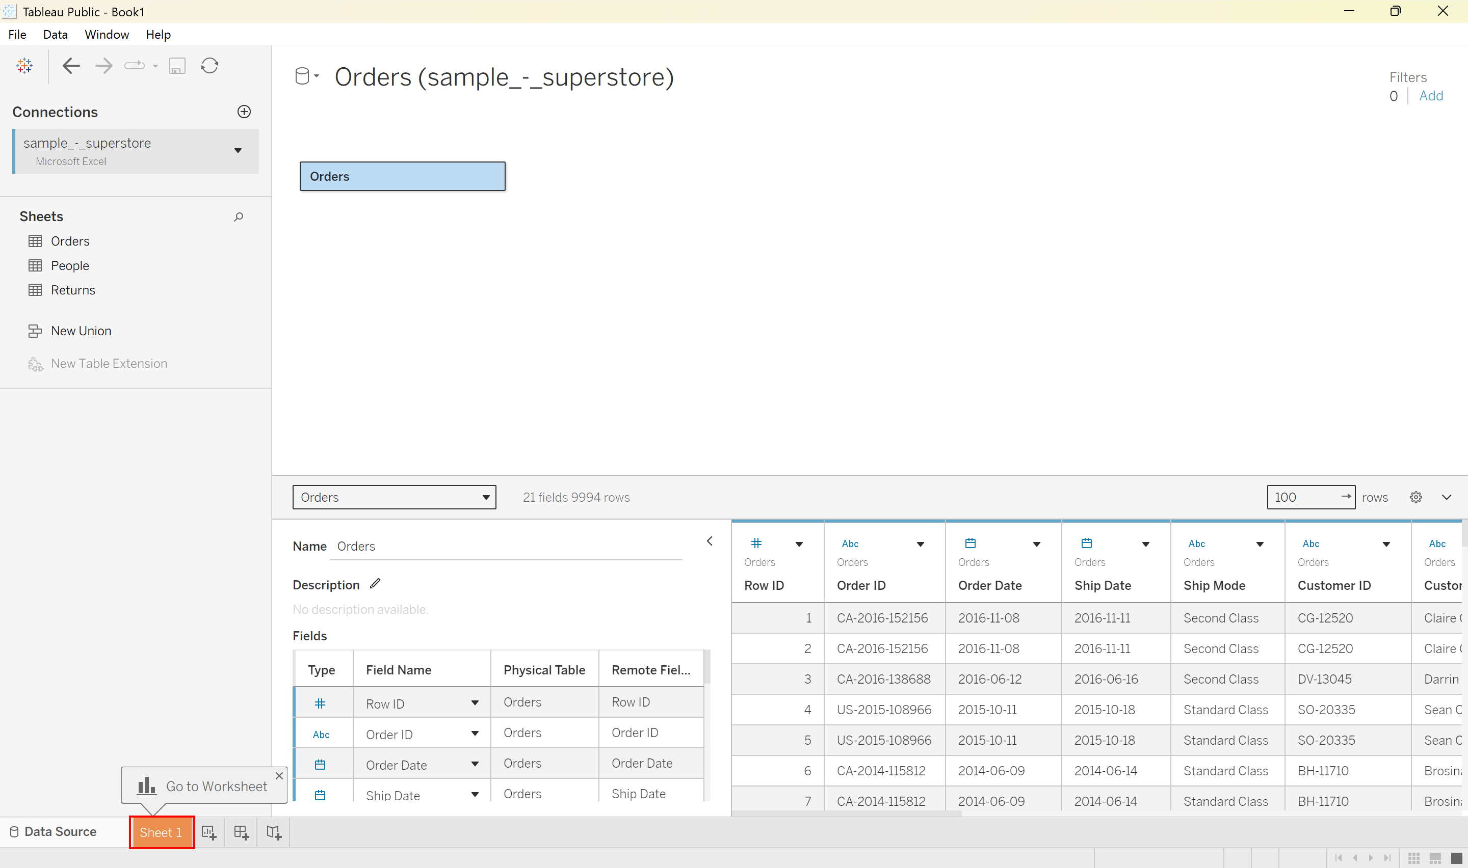Open the Orders table selector dropdown
Viewport: 1468px width, 868px height.
pos(395,497)
